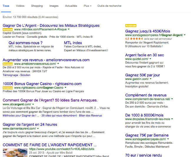Click the www.quiztel.com/ green URL
This screenshot has width=191, height=157.
coord(137,59)
